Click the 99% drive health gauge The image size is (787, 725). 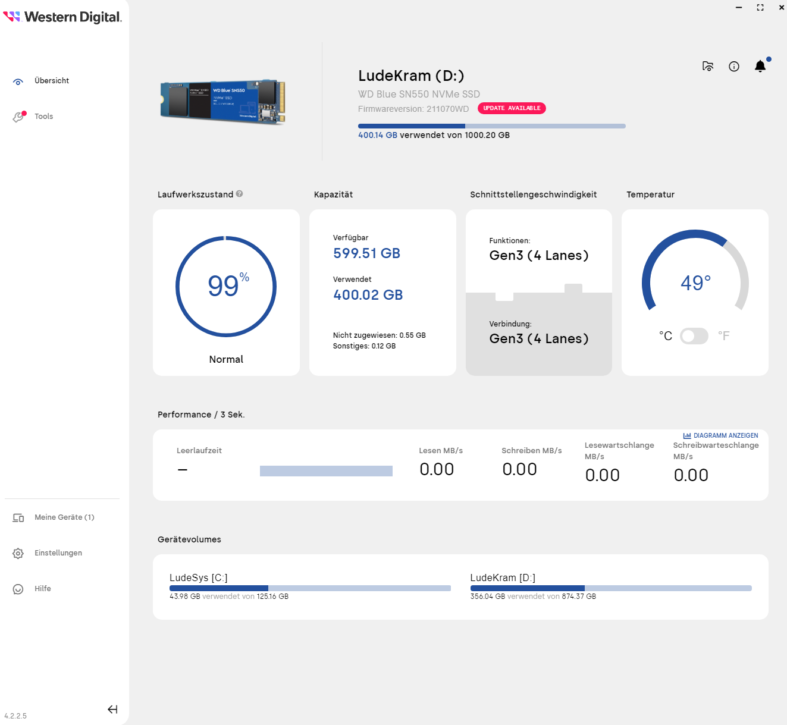[x=226, y=287]
